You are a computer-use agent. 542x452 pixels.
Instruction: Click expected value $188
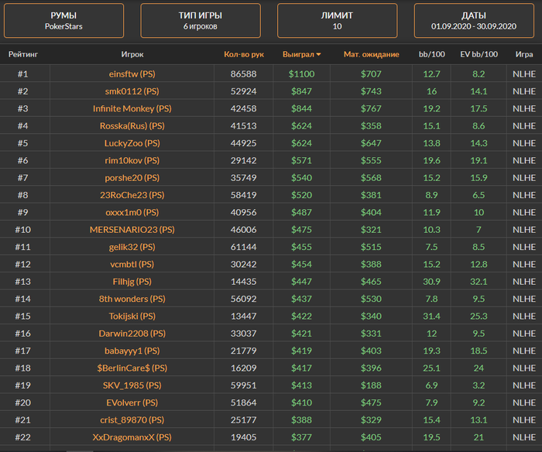[x=371, y=385]
